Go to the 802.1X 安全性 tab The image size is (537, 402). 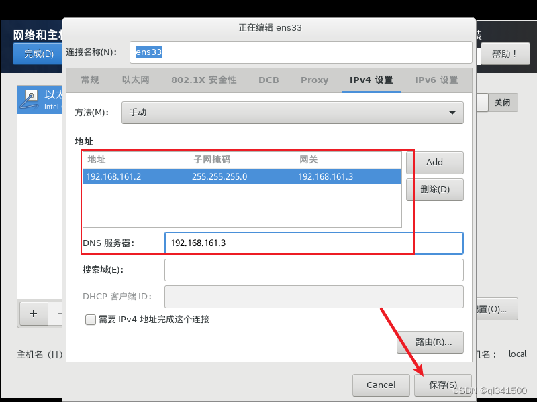[x=204, y=80]
